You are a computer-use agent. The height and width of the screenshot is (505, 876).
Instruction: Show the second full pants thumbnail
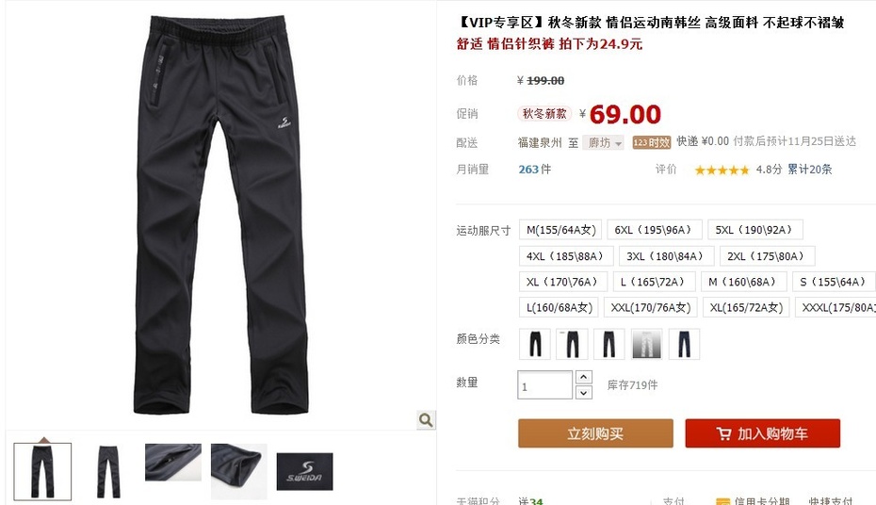click(108, 471)
